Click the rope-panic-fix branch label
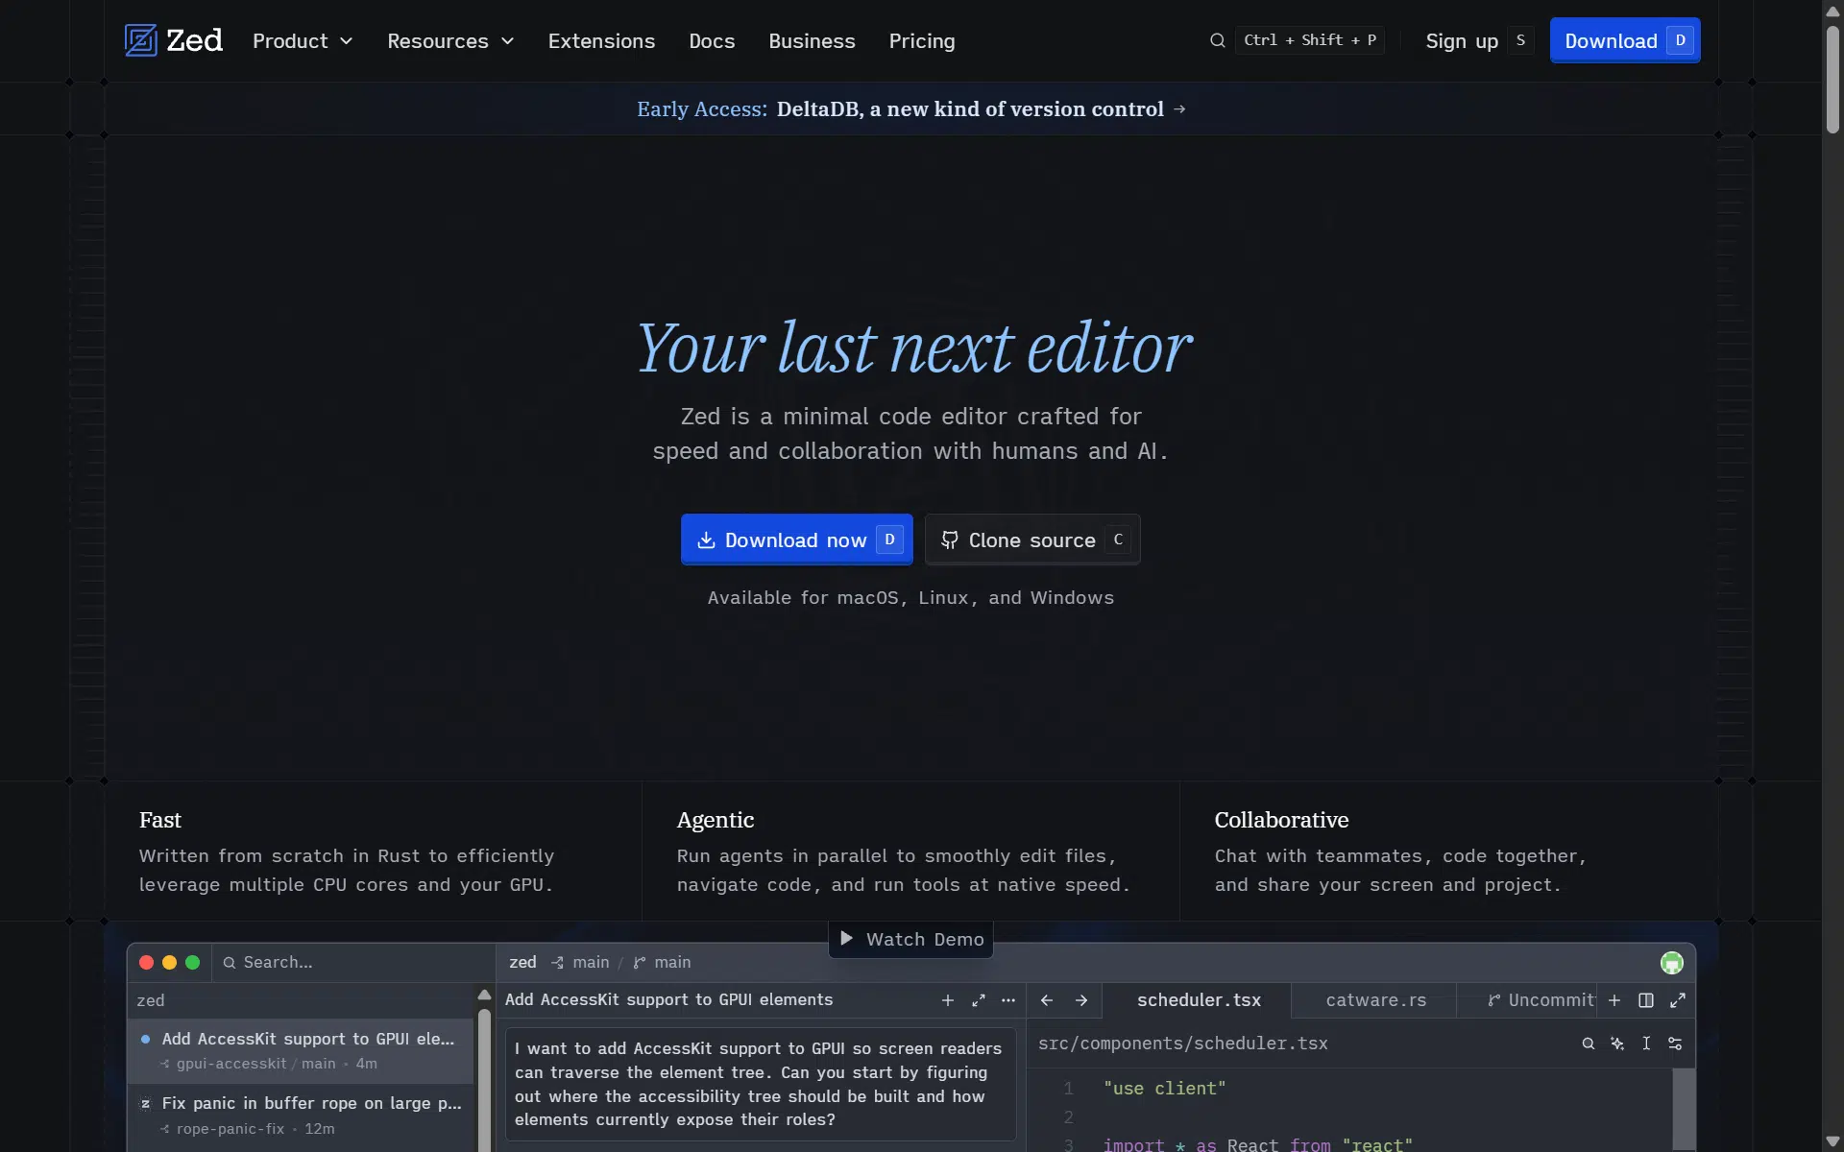The width and height of the screenshot is (1844, 1152). 230,1129
